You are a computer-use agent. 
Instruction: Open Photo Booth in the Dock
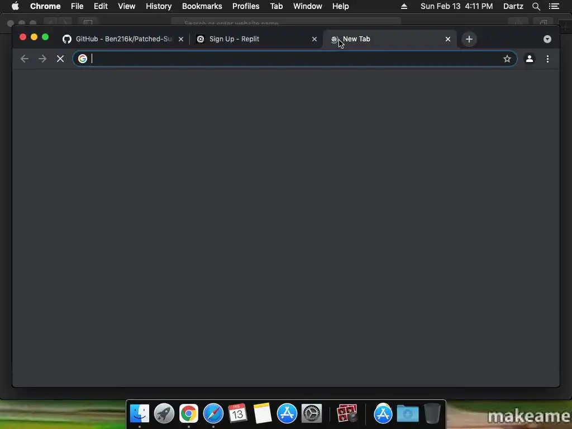click(347, 414)
